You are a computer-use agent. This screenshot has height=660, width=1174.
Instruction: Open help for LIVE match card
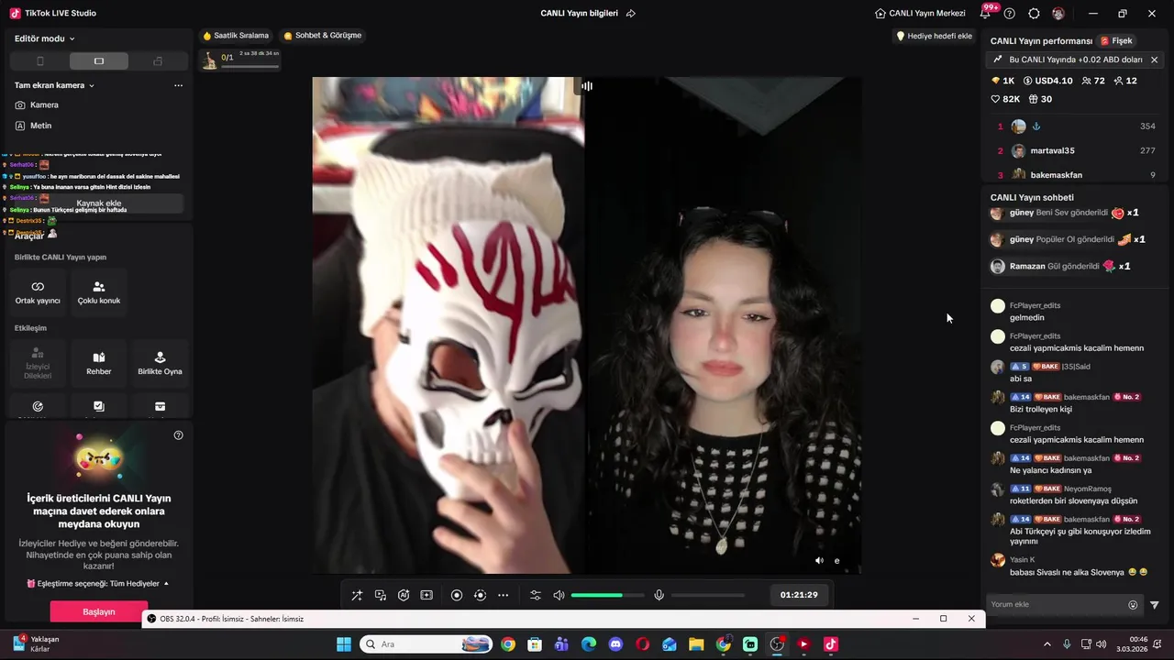point(178,435)
